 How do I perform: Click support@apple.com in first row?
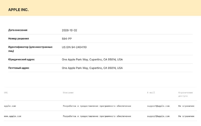pos(158,106)
